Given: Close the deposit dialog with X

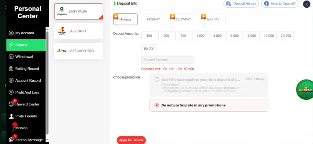Looking at the screenshot, I should (x=306, y=4).
